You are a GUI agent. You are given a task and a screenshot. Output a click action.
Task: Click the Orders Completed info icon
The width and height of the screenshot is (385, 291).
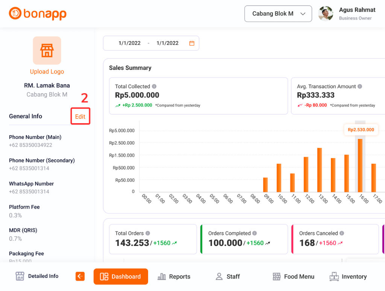pyautogui.click(x=255, y=233)
